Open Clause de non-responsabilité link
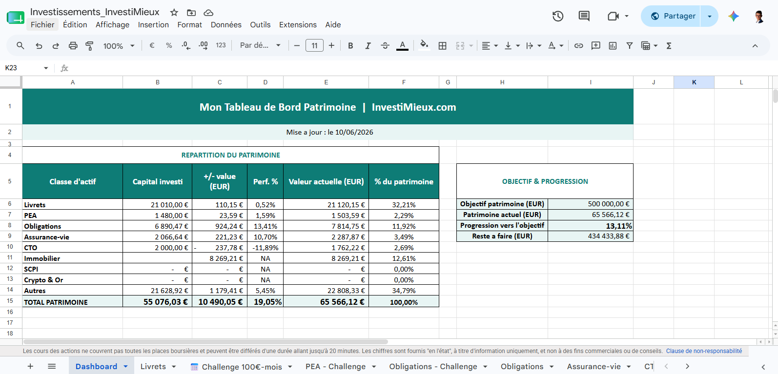The height and width of the screenshot is (374, 778). 704,351
